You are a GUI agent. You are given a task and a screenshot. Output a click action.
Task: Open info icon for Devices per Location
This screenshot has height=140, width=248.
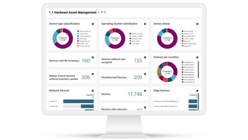click(x=197, y=57)
